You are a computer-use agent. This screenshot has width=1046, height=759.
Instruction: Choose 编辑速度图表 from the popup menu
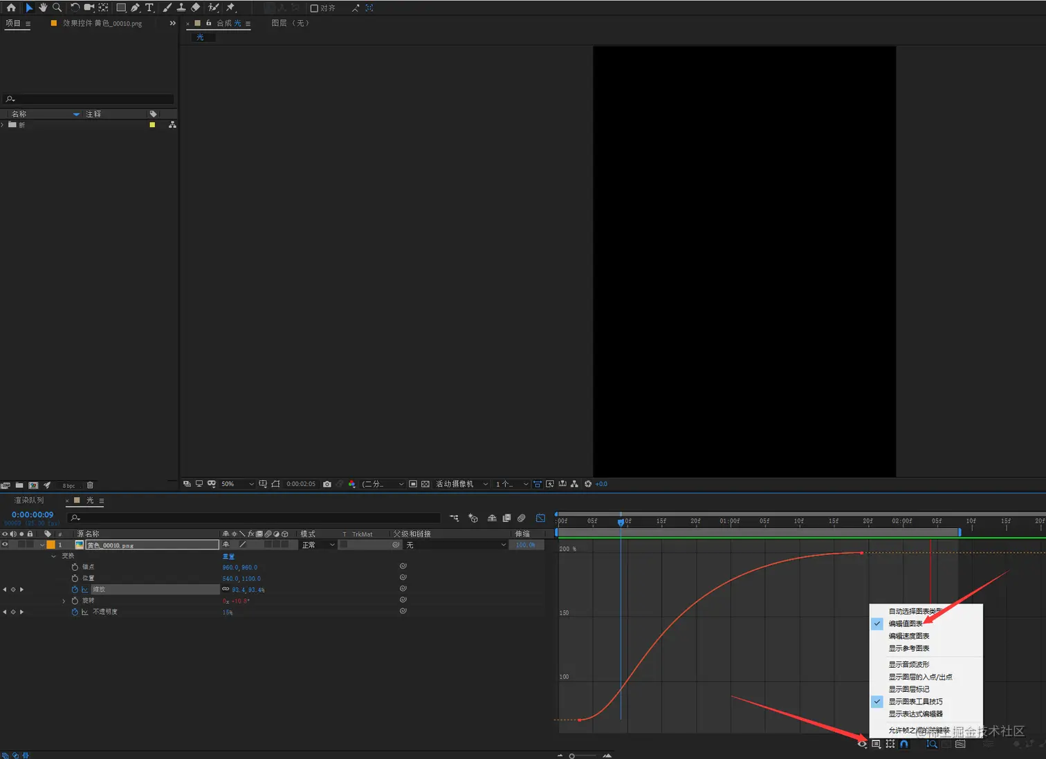(x=908, y=636)
